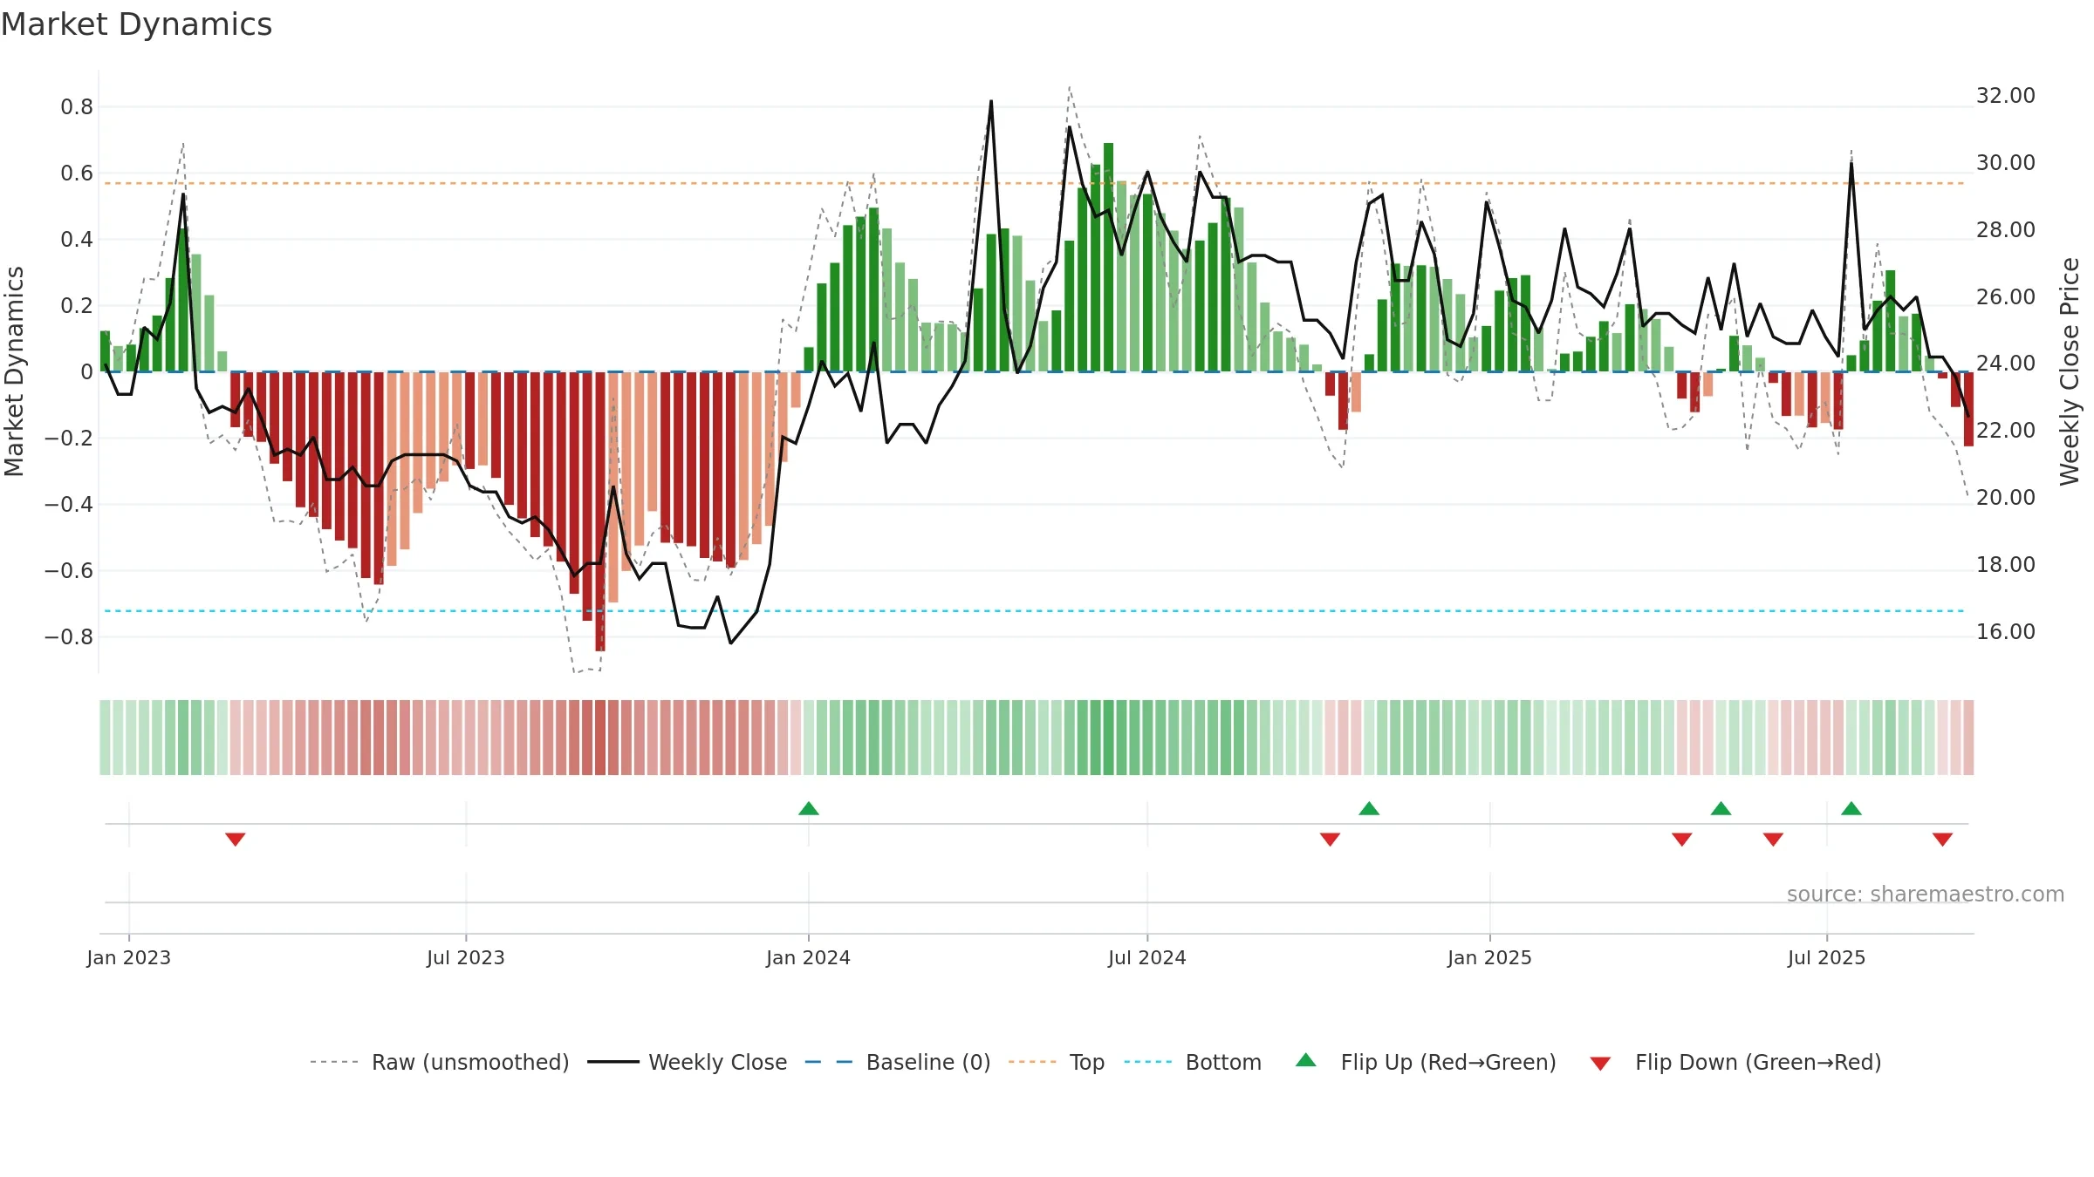Screen dimensions: 2094x1177
Task: Click the Raw (unsmoothed) legend entry
Action: pos(440,1062)
